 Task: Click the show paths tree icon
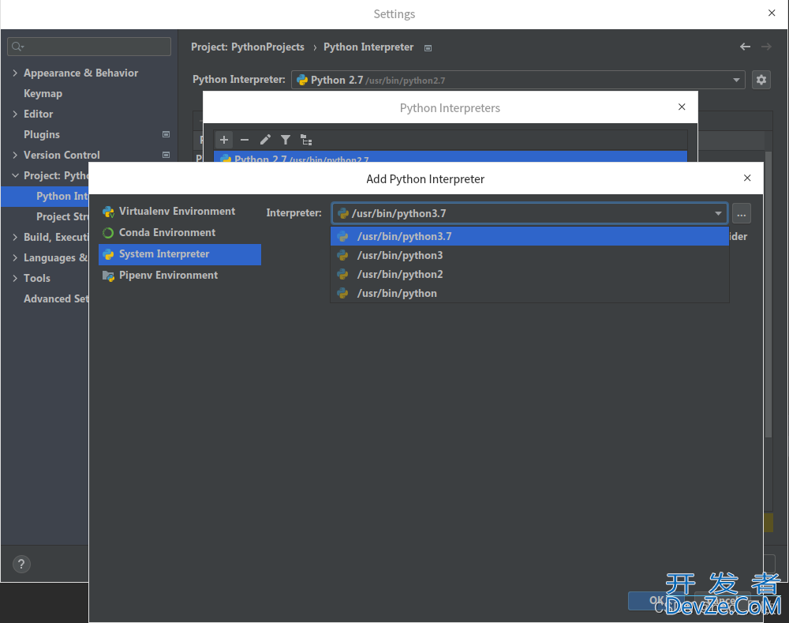[306, 140]
